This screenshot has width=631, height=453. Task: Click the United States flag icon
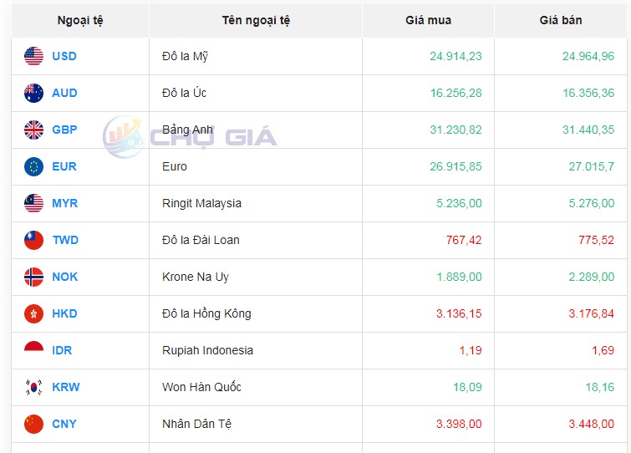[33, 56]
